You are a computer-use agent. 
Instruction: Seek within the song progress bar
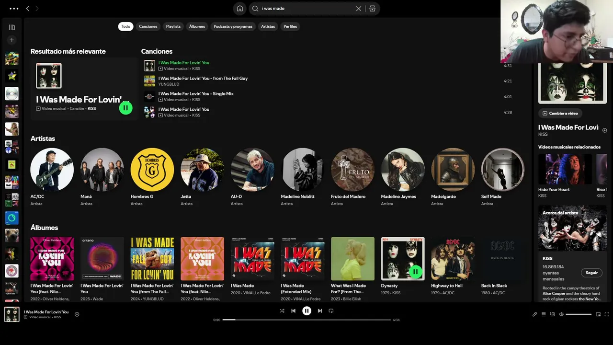point(306,320)
